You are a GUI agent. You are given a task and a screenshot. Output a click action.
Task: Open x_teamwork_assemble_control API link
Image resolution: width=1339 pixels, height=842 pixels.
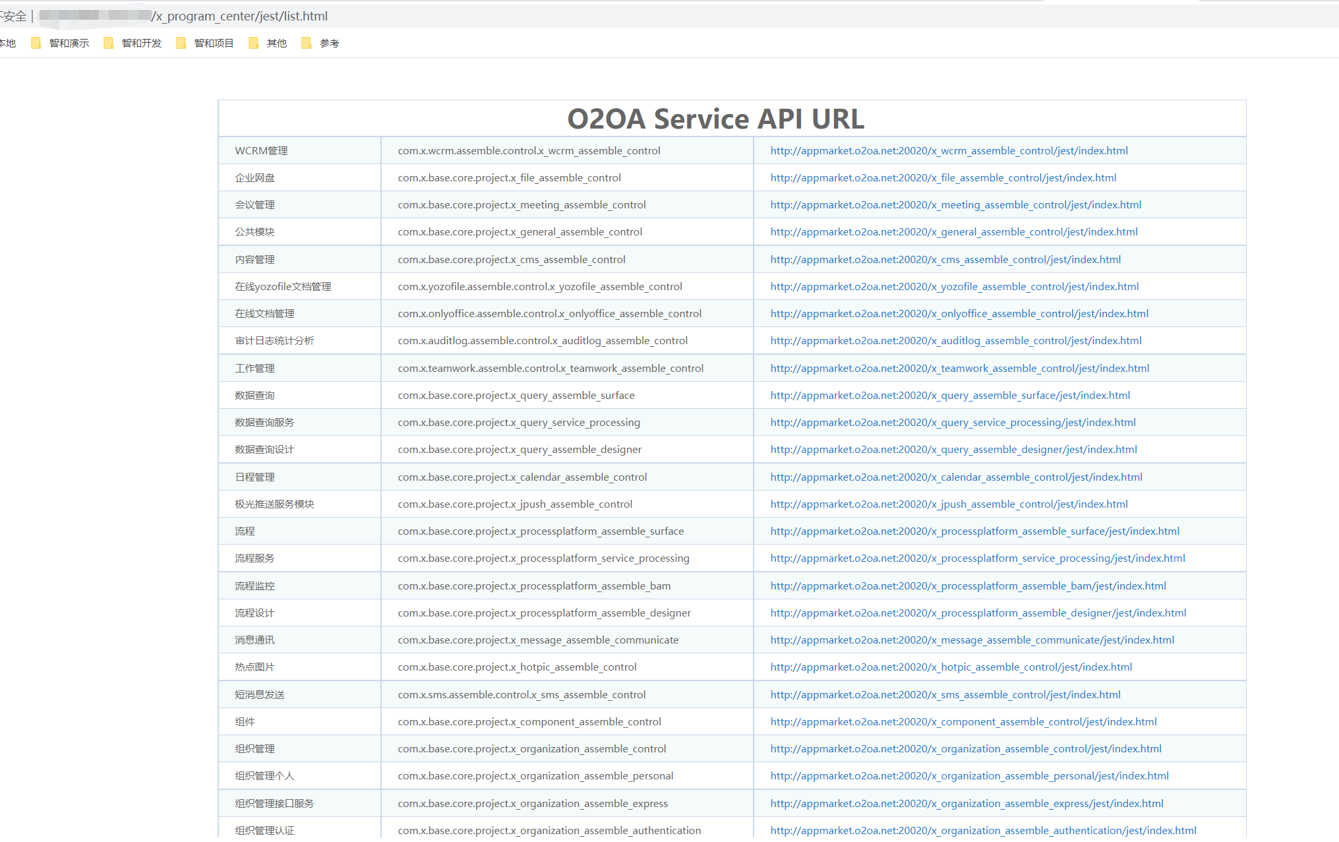[x=959, y=368]
